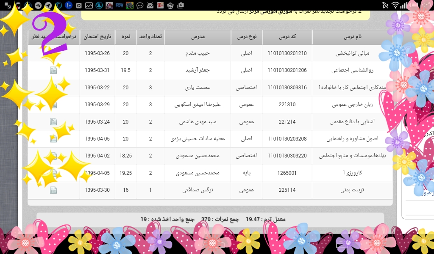The image size is (434, 254).
Task: Click exam date '1395-04-02'
Action: pos(97,156)
